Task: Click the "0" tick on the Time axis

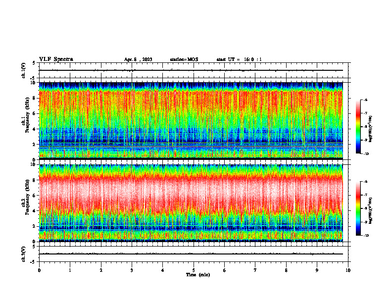Action: tap(39, 270)
